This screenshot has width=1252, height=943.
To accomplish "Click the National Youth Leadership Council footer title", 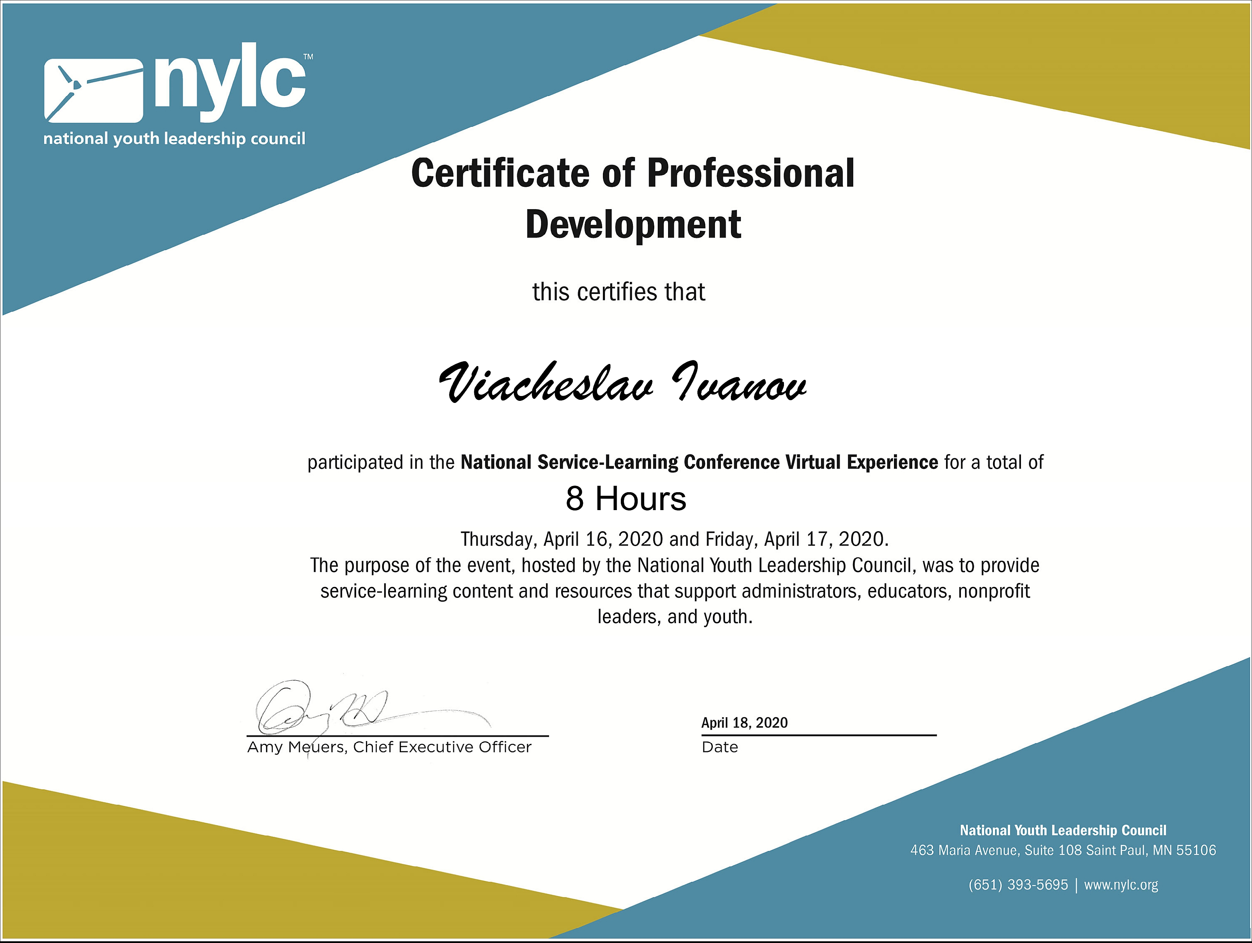I will (x=1063, y=830).
